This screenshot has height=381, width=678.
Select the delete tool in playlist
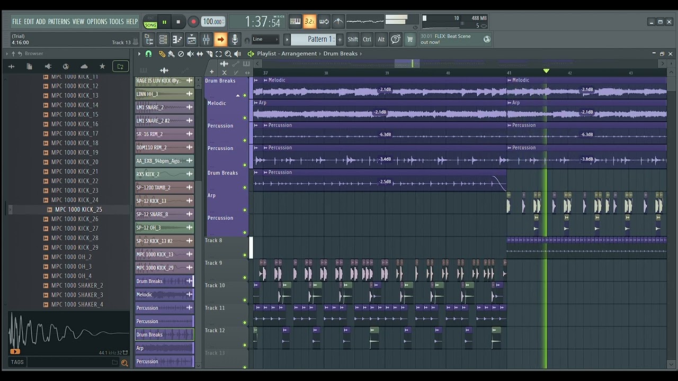[181, 54]
